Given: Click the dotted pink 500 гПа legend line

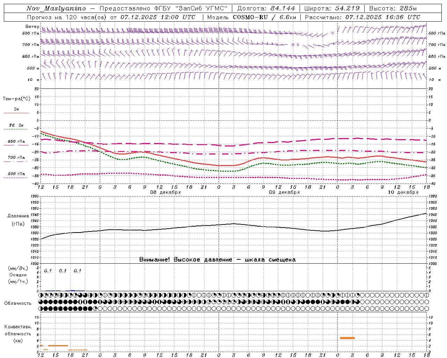Looking at the screenshot, I should point(15,178).
